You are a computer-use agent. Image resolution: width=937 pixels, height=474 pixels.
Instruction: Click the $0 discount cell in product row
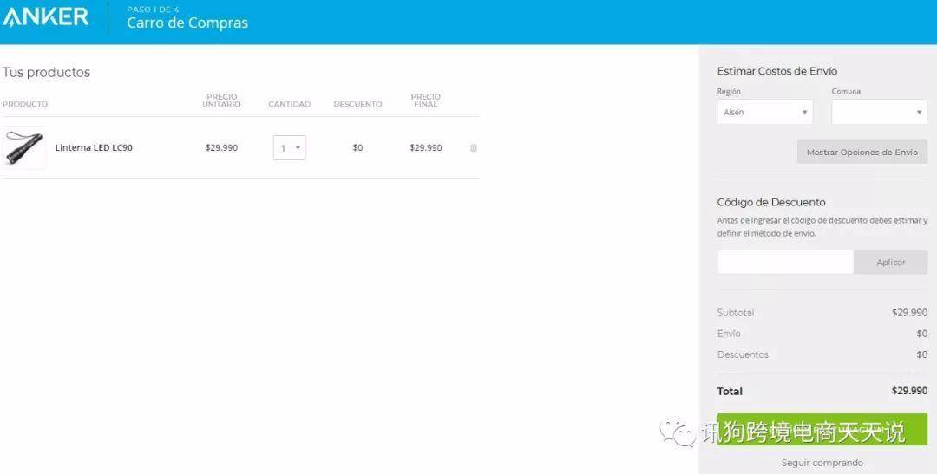click(357, 147)
